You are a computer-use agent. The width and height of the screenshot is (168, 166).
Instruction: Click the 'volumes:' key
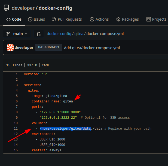39,123
